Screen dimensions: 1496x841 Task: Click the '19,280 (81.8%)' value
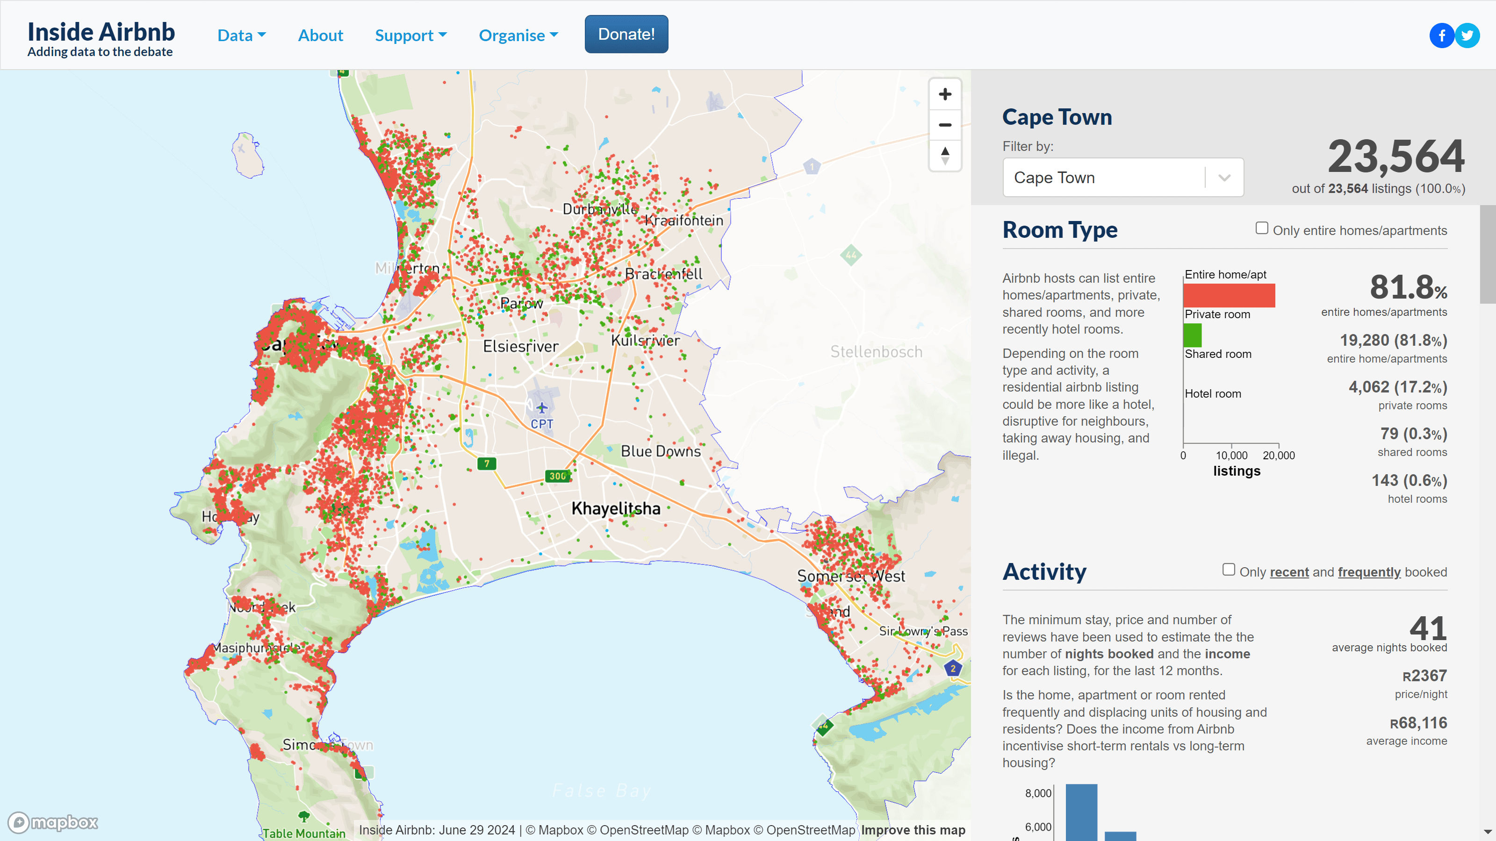pyautogui.click(x=1393, y=340)
